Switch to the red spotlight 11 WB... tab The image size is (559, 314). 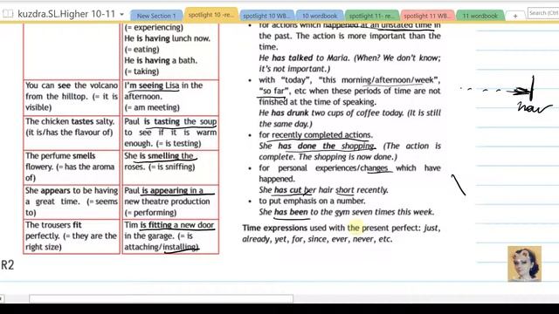(x=427, y=16)
